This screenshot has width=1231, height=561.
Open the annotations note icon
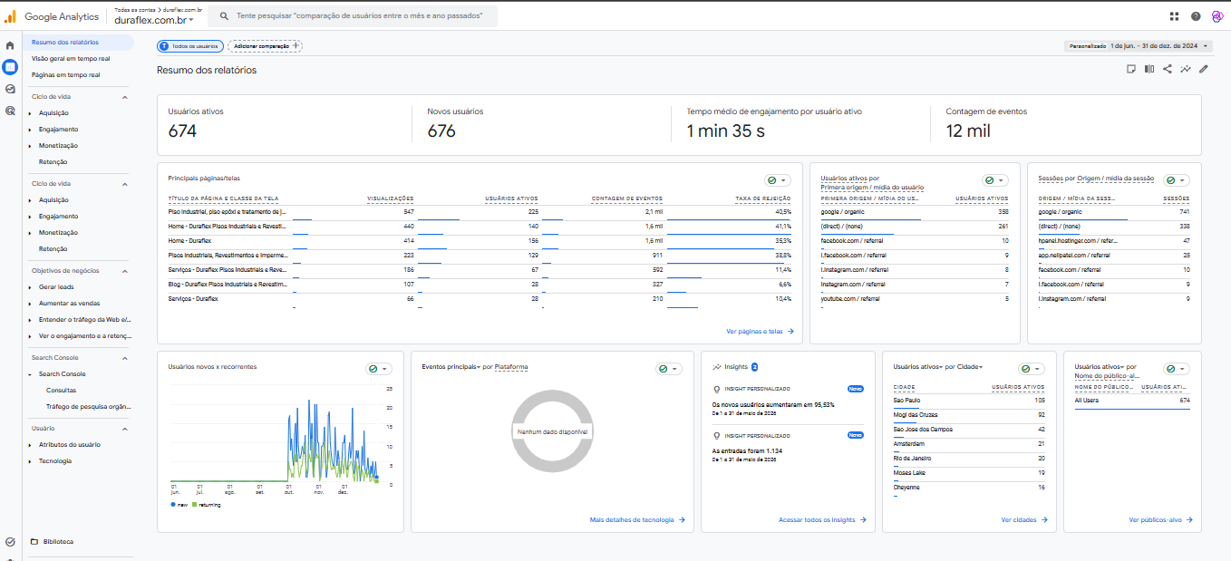click(x=1131, y=69)
